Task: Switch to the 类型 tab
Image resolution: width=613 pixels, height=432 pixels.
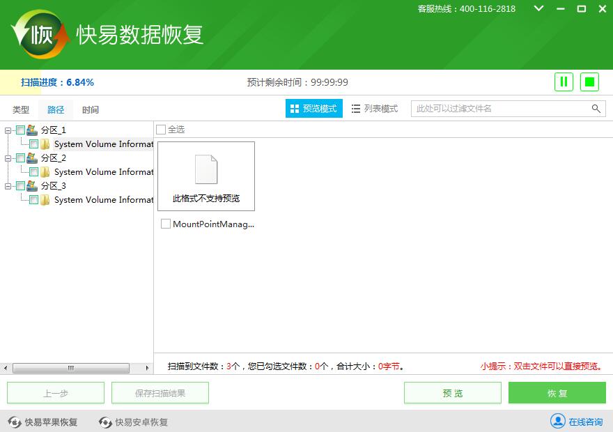Action: (20, 109)
